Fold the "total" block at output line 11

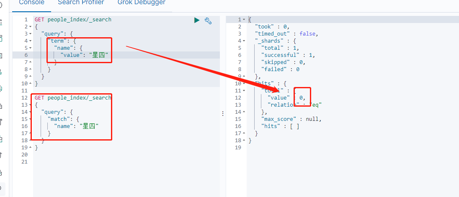(244, 91)
